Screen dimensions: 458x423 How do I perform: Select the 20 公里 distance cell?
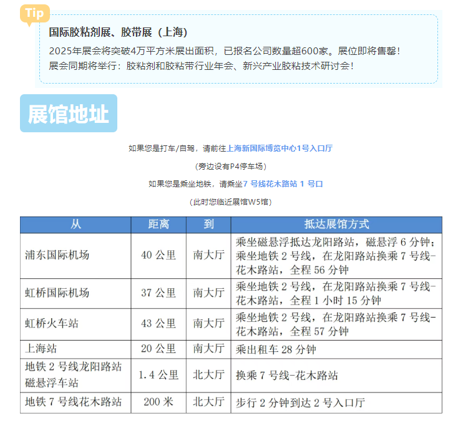158,349
